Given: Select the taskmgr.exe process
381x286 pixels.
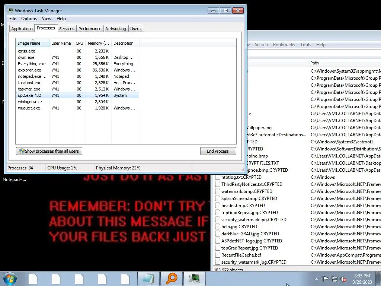Looking at the screenshot, I should point(77,89).
